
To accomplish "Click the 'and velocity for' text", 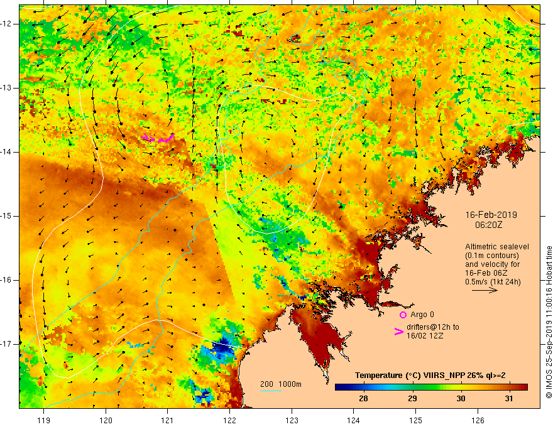I will 492,264.
